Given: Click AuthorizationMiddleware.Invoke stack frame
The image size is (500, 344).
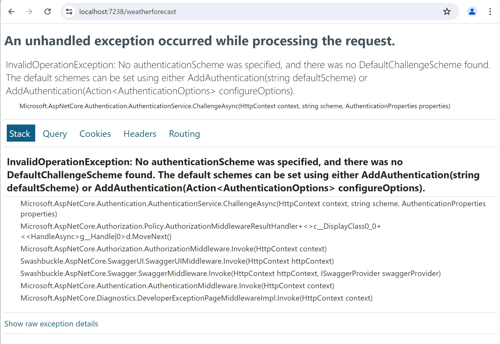Looking at the screenshot, I should [x=174, y=249].
